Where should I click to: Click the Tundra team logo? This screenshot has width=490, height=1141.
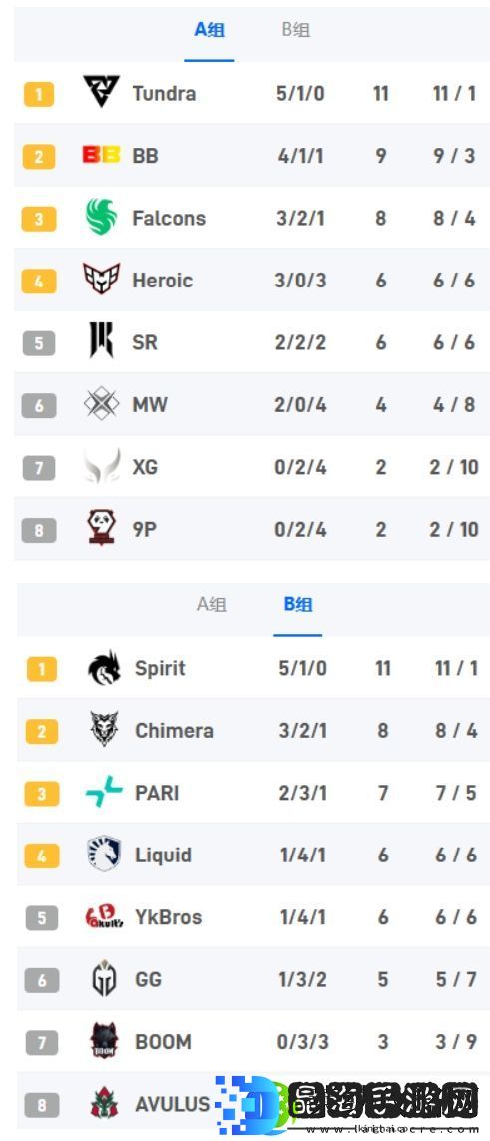[x=101, y=93]
